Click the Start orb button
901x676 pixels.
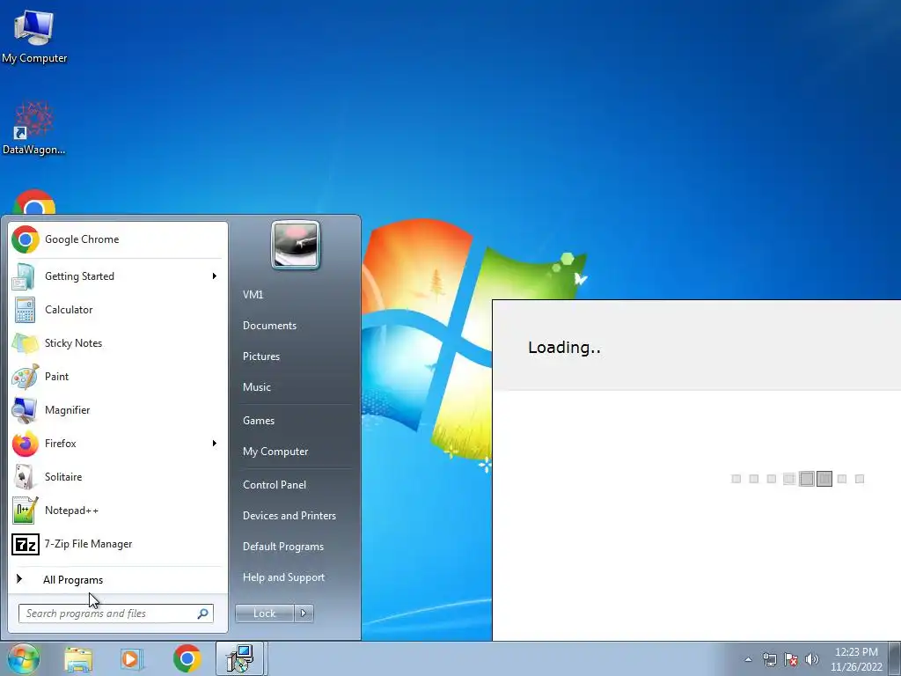point(23,658)
